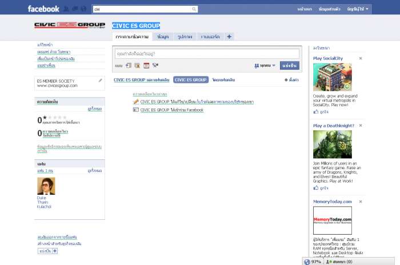The width and height of the screenshot is (400, 265).
Task: Click the Suggest to Friends link
Action: [46, 66]
